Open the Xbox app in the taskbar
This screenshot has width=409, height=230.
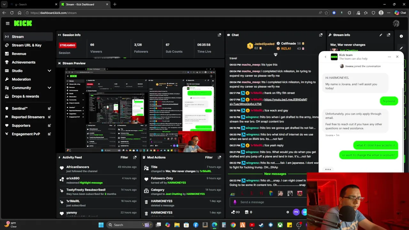click(280, 225)
